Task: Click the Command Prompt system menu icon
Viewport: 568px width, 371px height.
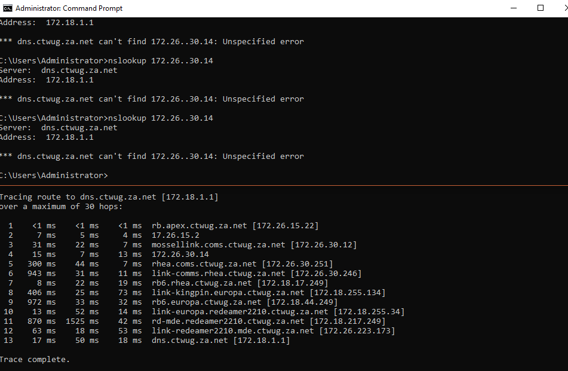Action: coord(7,8)
